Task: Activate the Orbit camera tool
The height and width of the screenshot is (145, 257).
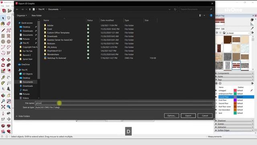Action: tap(3, 95)
